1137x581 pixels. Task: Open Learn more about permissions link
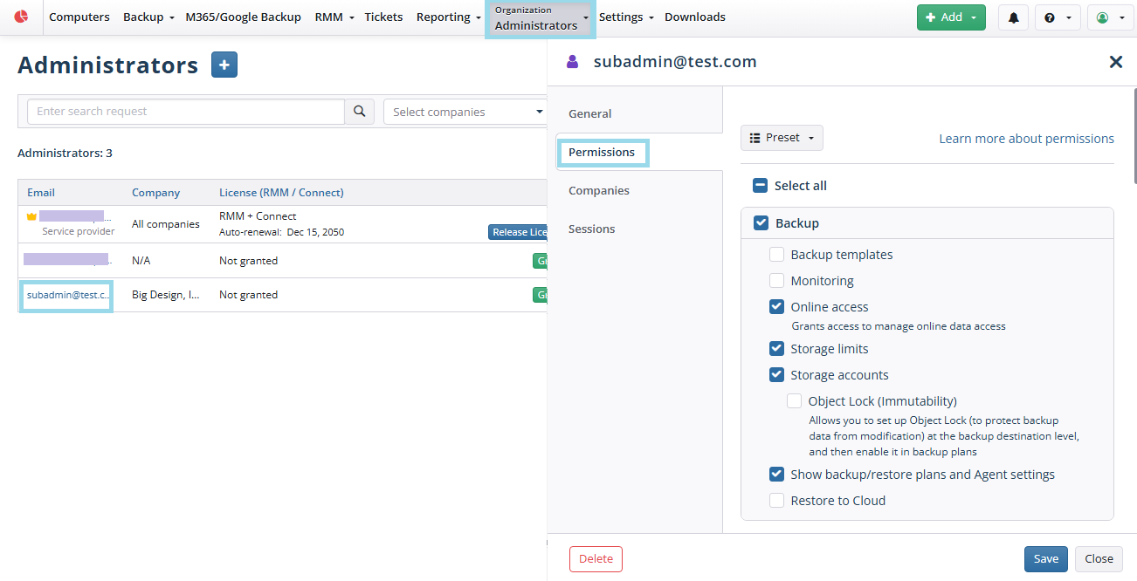tap(1026, 138)
